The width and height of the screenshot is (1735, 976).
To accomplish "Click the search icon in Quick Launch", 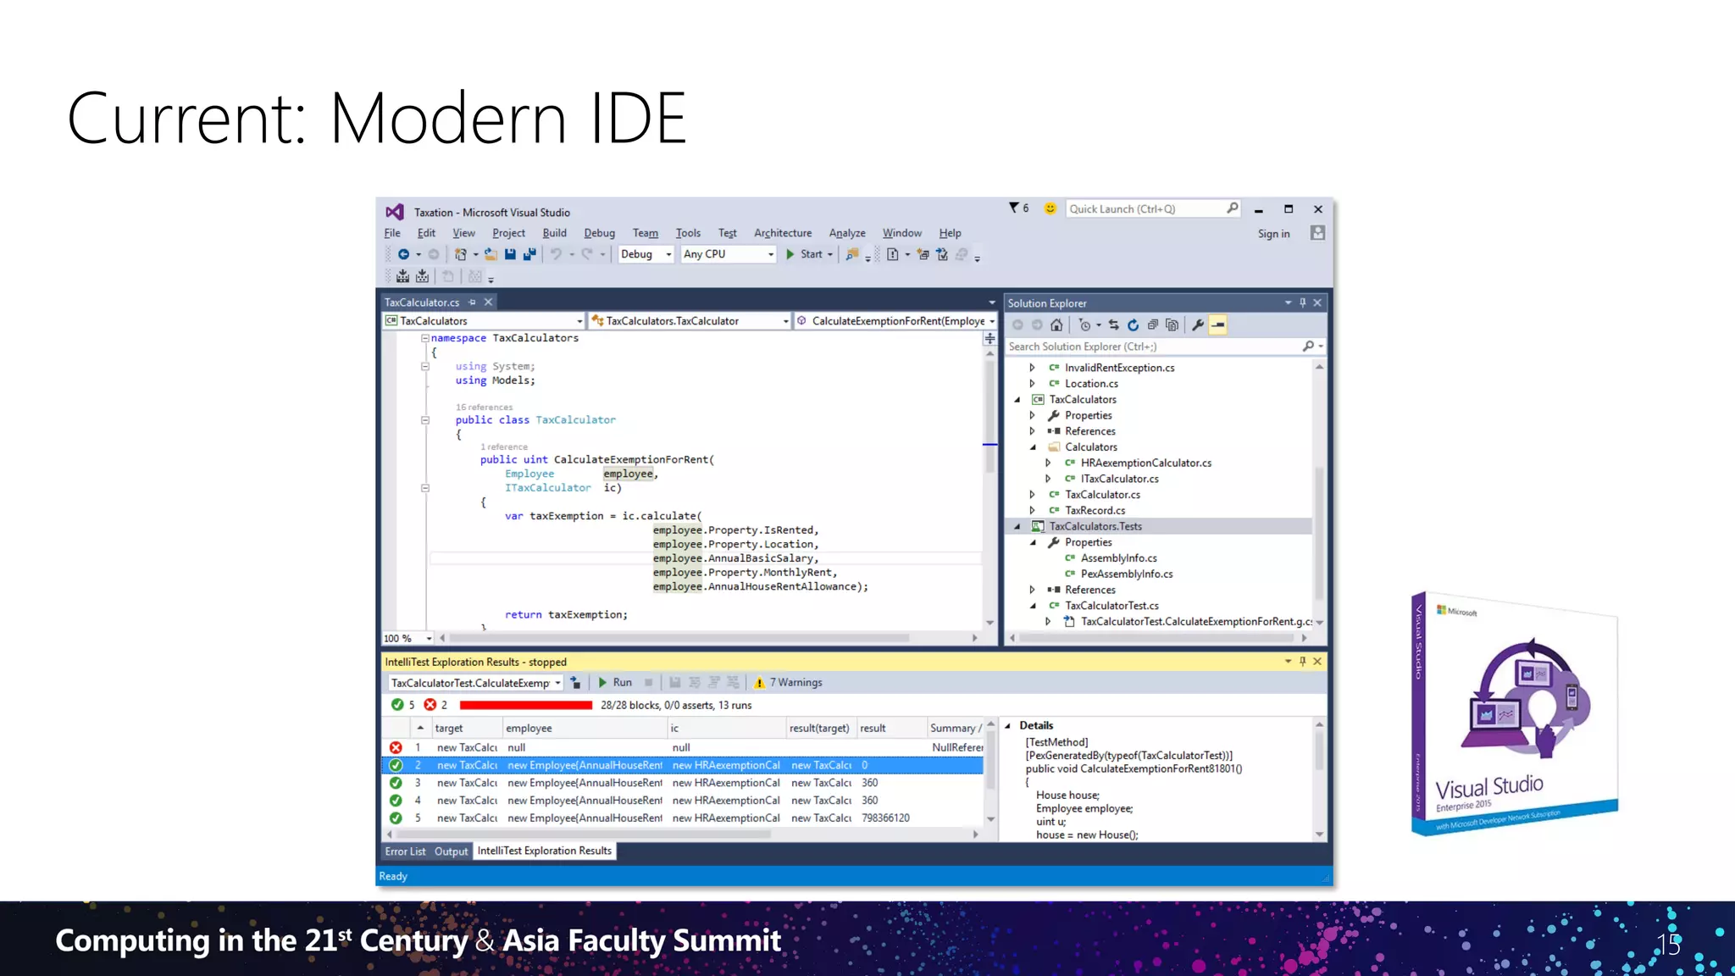I will 1232,208.
